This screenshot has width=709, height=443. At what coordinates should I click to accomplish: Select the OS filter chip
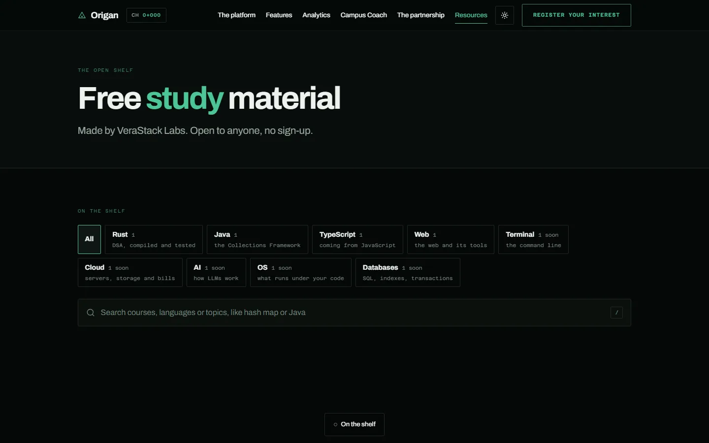[x=301, y=272]
